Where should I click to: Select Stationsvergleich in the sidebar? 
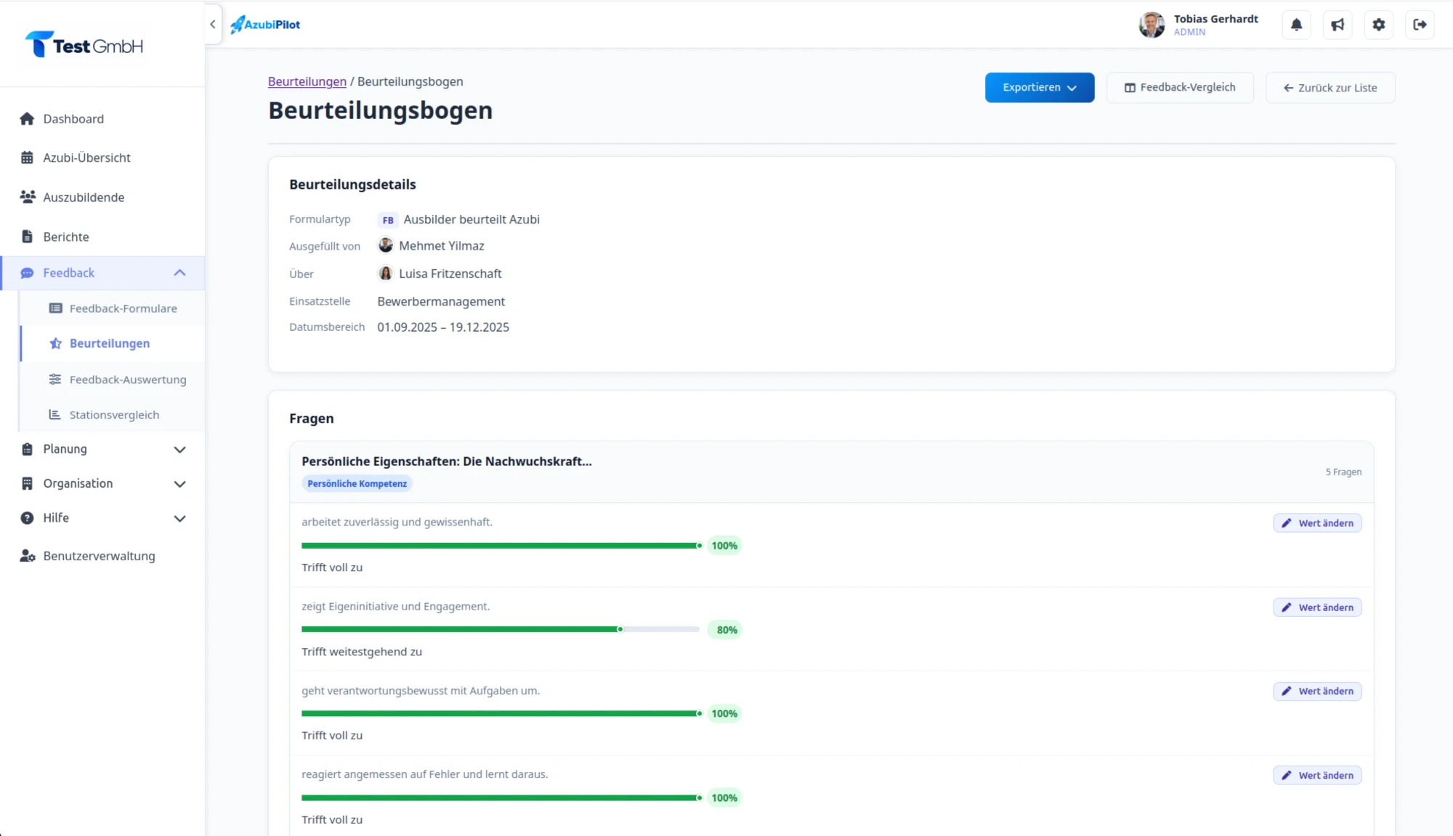pos(113,415)
